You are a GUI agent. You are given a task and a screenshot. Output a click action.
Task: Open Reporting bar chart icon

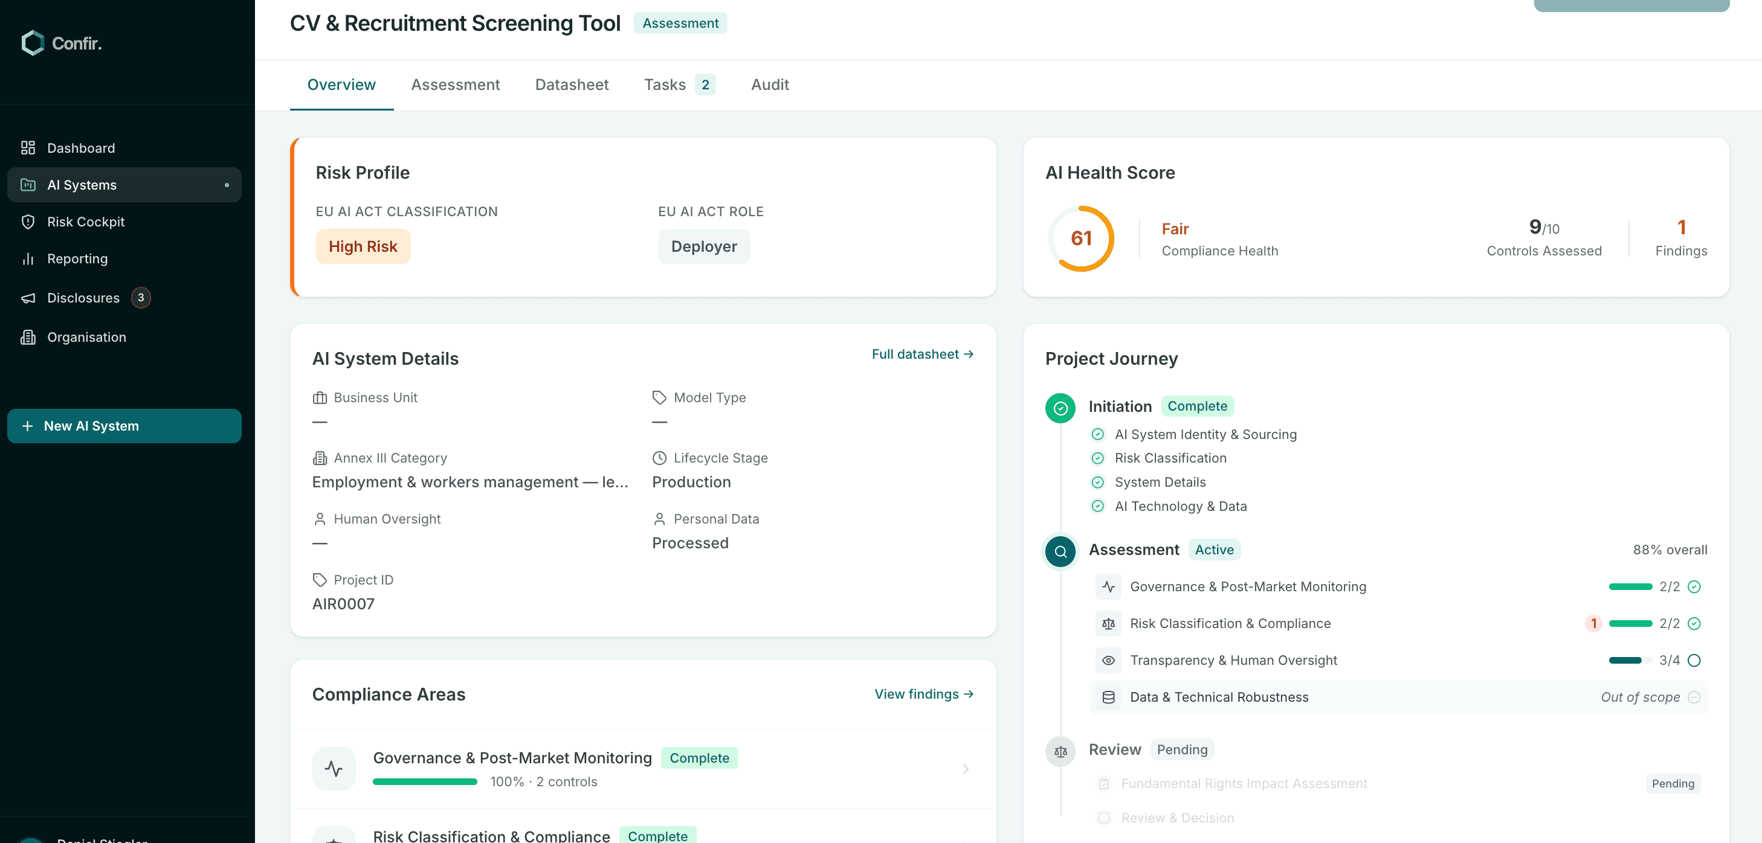click(28, 258)
